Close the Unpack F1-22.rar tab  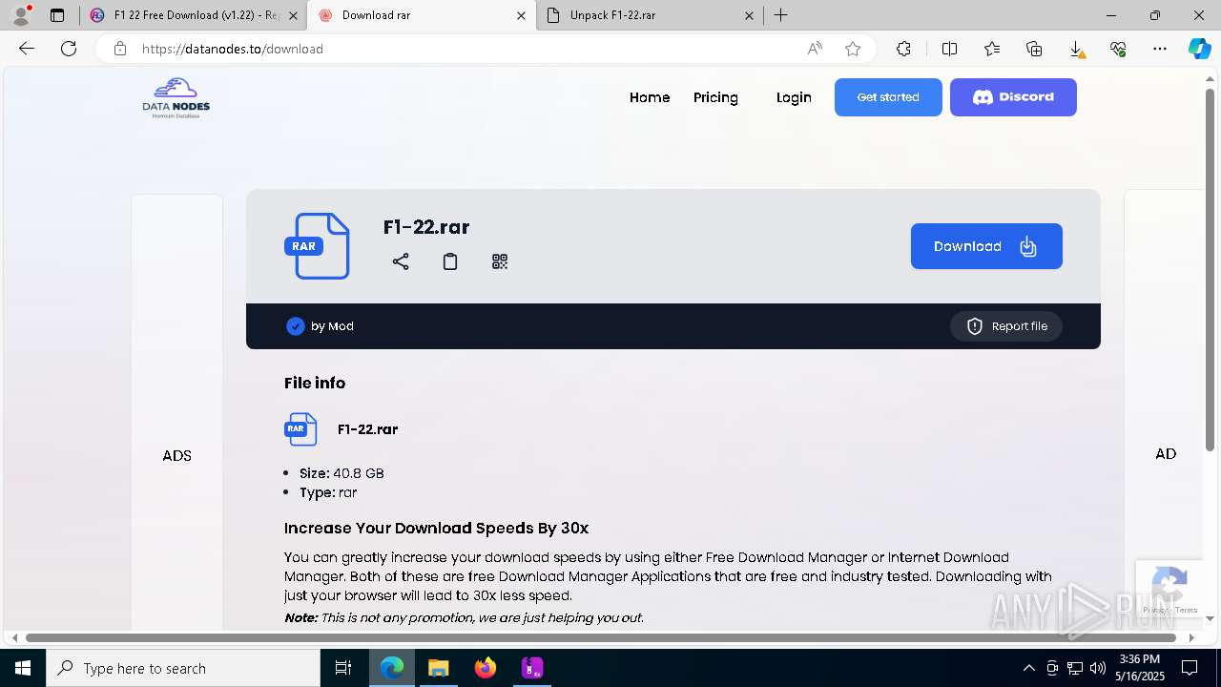point(749,15)
